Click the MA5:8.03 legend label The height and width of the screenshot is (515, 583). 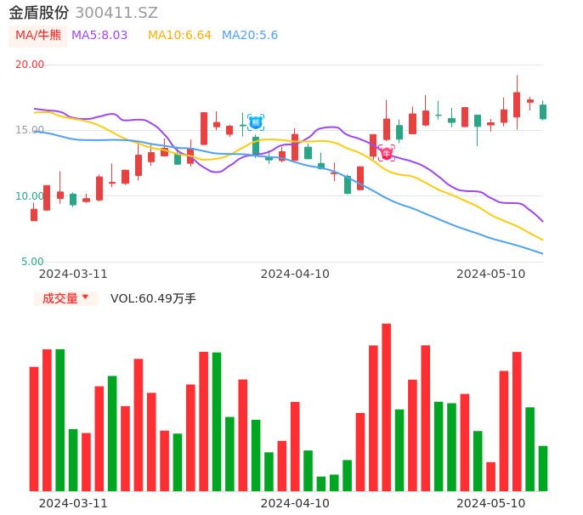point(99,36)
